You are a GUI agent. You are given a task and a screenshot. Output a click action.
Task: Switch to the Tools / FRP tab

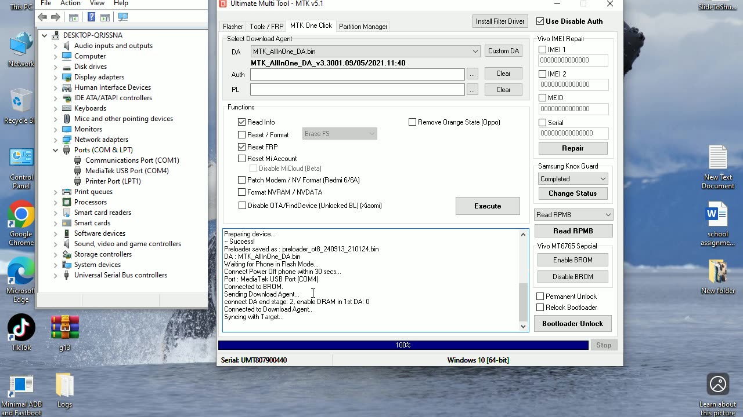coord(266,27)
